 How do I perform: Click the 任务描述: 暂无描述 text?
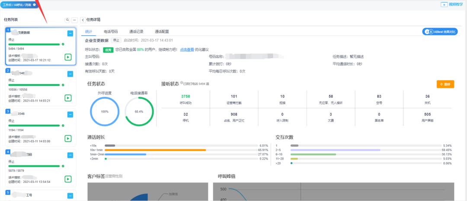click(348, 57)
